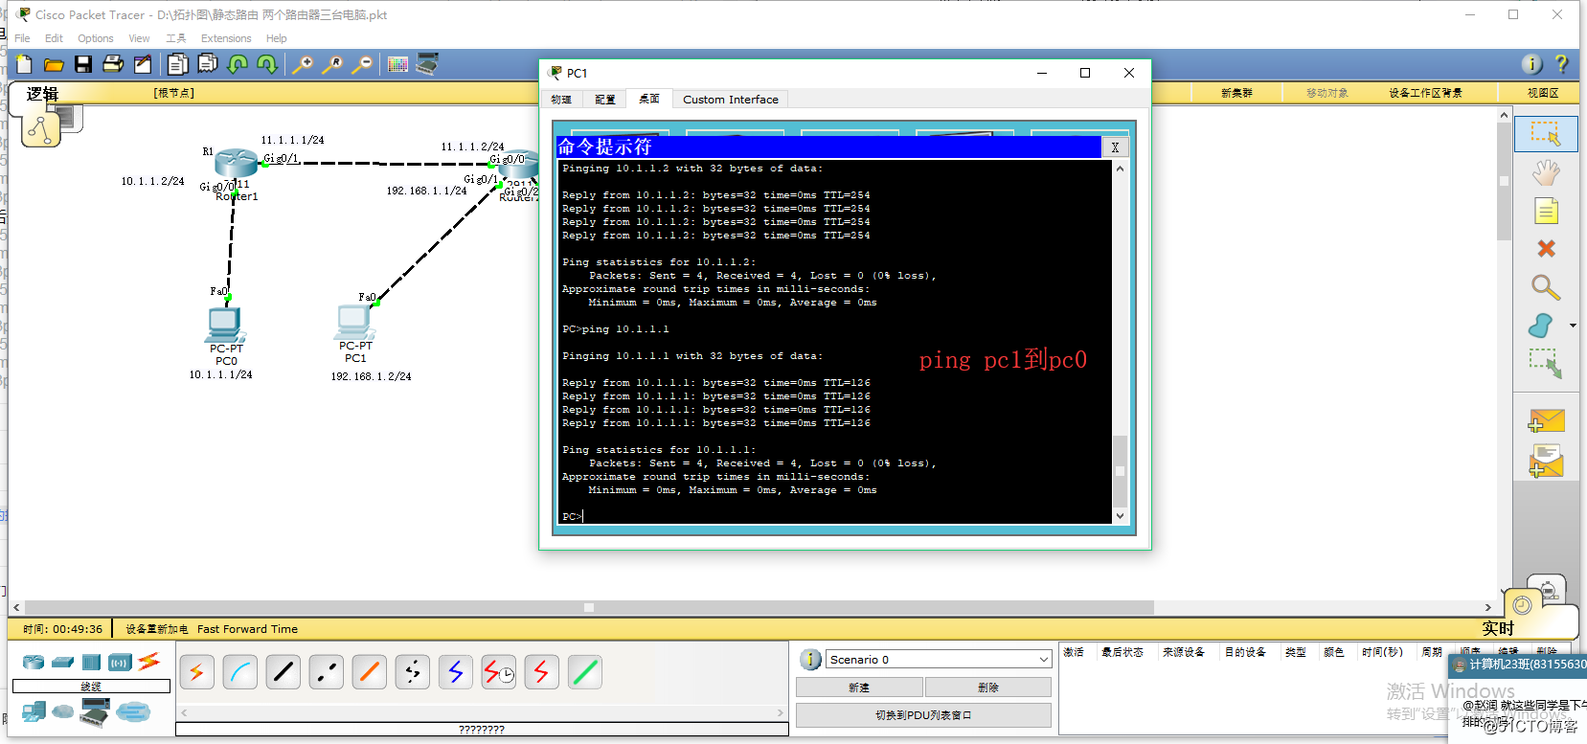Save the topology with the floppy icon

83,64
